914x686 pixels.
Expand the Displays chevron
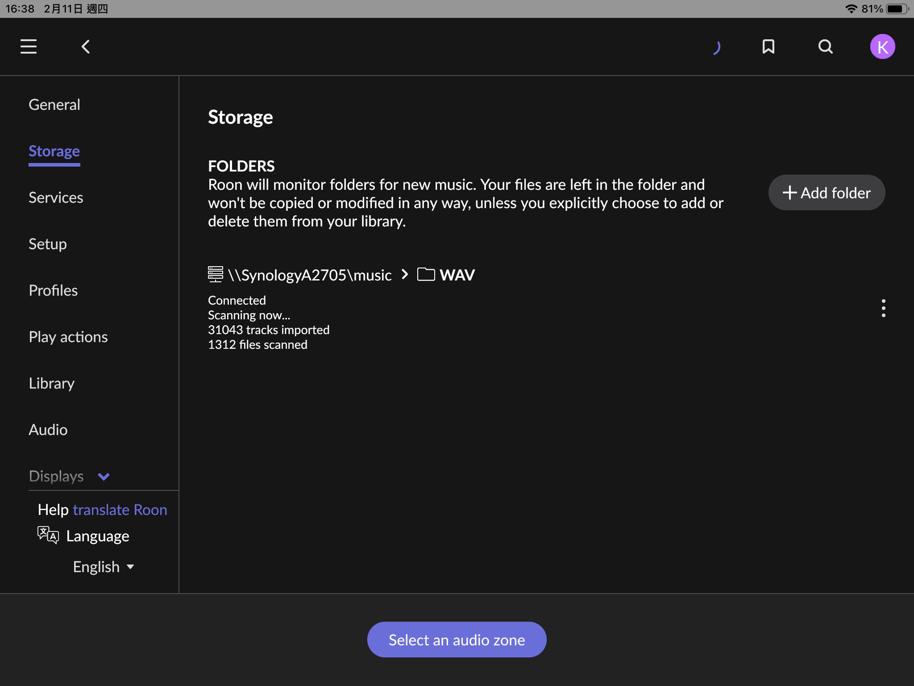pos(104,477)
